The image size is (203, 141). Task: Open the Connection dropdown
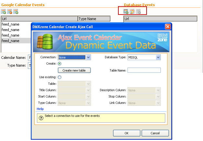[x=74, y=57]
